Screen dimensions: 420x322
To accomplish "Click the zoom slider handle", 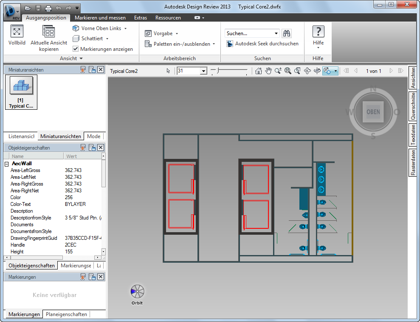I will click(x=218, y=71).
